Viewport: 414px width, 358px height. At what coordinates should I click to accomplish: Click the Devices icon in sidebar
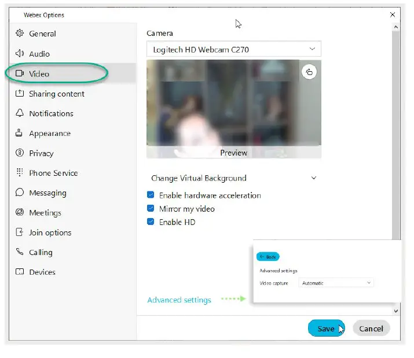point(20,272)
